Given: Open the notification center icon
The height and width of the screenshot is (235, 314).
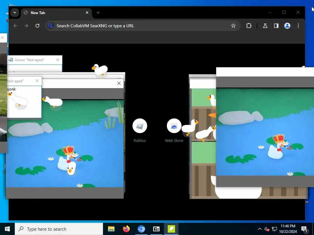Looking at the screenshot, I should click(304, 229).
